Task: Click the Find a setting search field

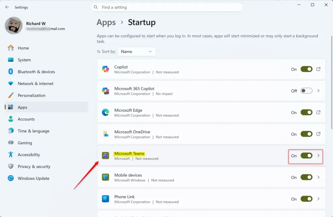Action: [167, 7]
